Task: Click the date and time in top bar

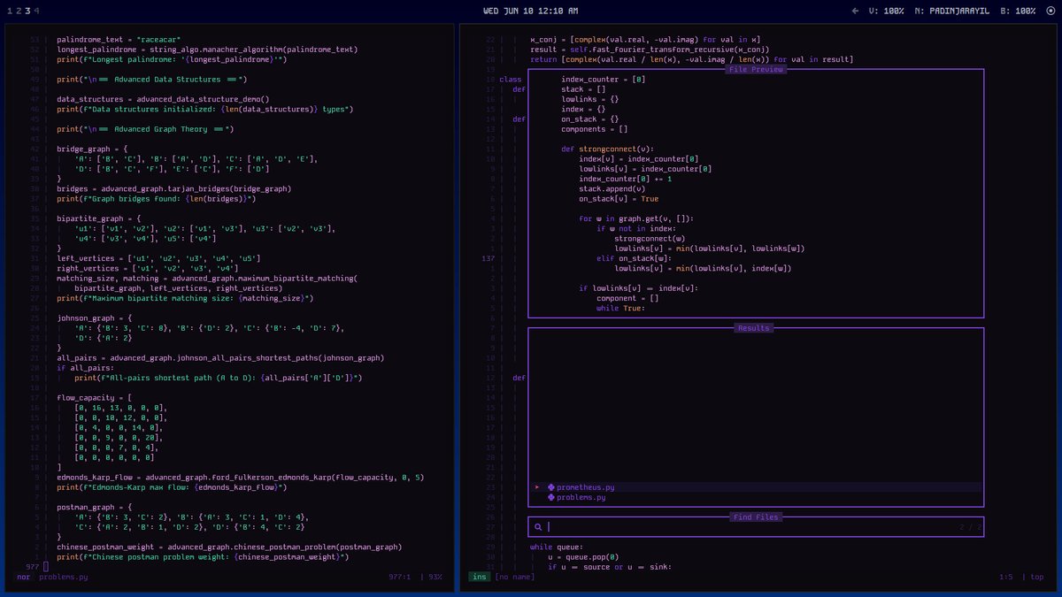Action: (x=531, y=11)
